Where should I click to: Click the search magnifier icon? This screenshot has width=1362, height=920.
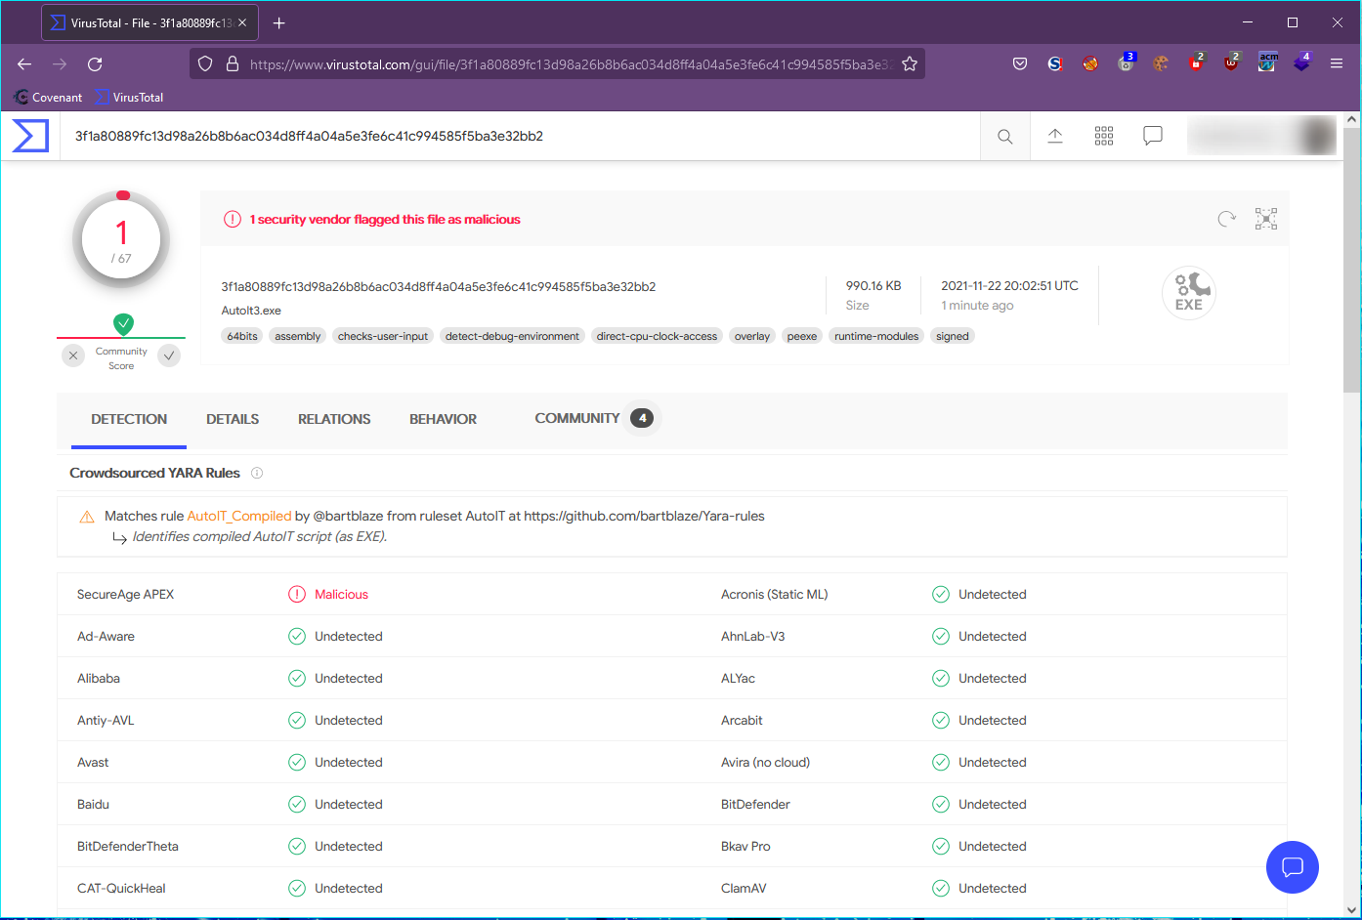click(1004, 137)
